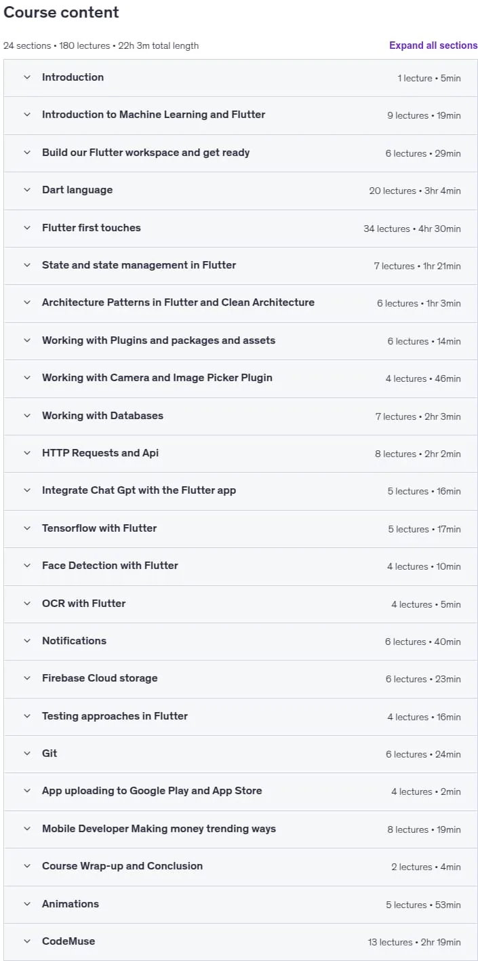The height and width of the screenshot is (961, 478).
Task: Click the Expand all sections link
Action: tap(433, 45)
